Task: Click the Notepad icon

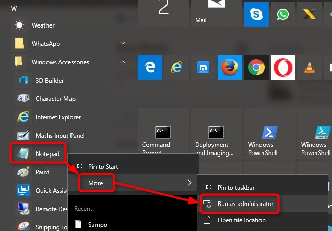Action: [23, 153]
